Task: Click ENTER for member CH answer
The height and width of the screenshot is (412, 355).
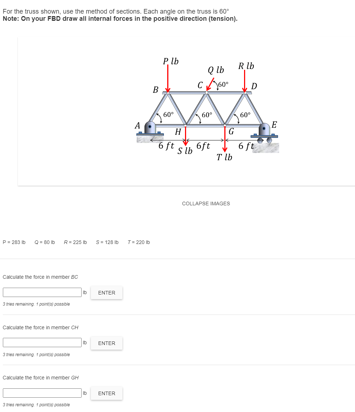Action: point(106,343)
